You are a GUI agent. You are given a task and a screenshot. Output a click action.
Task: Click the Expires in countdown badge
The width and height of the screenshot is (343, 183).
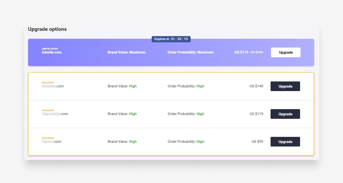pyautogui.click(x=171, y=39)
